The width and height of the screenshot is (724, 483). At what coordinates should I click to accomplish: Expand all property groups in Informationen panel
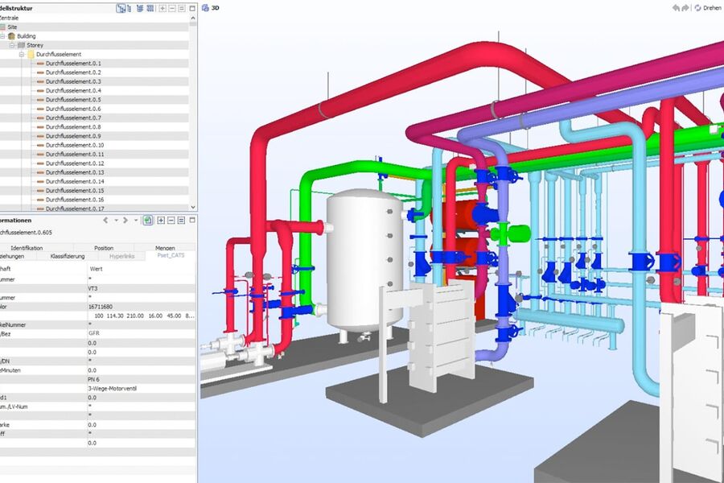(x=161, y=220)
